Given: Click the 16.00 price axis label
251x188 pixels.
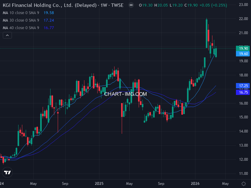Looking at the screenshot, I should point(243,103).
